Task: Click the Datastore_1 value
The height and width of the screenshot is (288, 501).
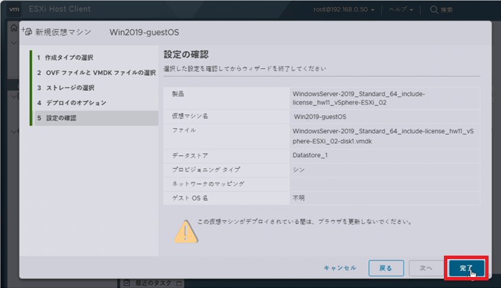Action: (x=310, y=155)
